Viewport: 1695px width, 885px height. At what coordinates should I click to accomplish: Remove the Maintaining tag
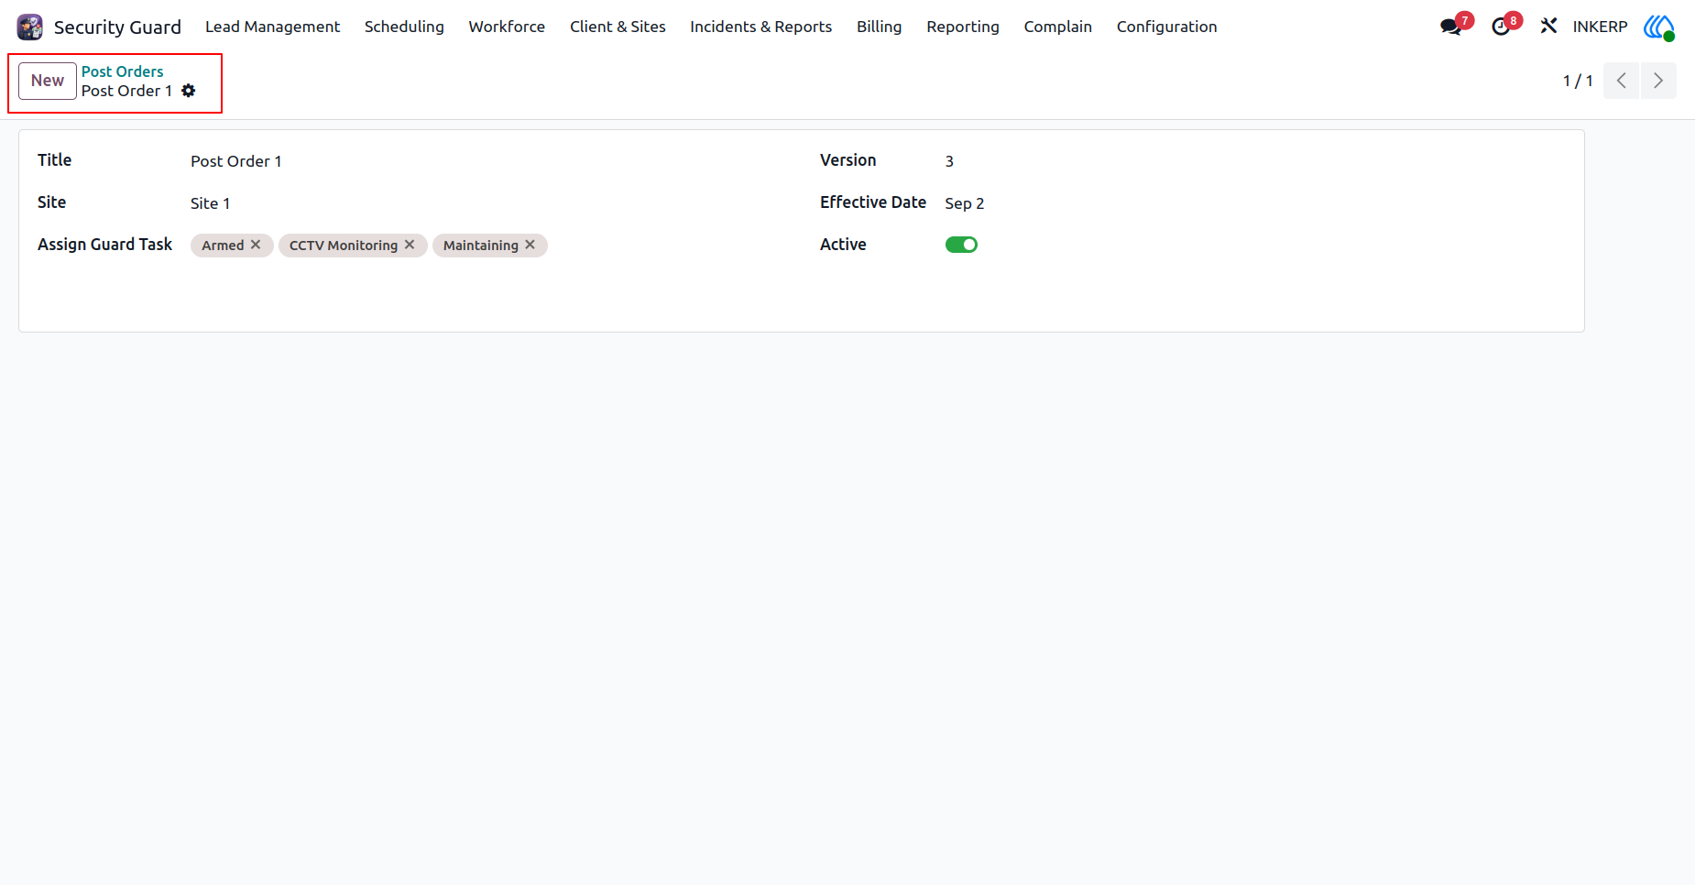click(530, 245)
